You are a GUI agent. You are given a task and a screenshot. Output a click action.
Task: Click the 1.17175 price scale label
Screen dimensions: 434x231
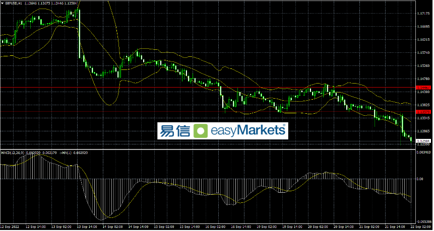424,13
